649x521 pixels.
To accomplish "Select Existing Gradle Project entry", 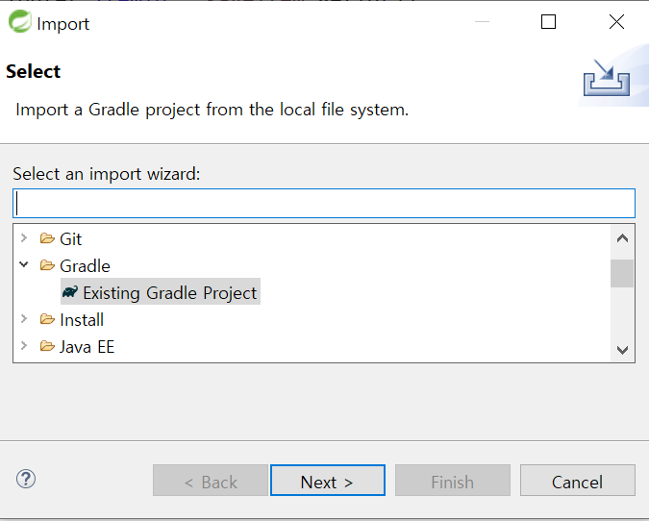I will coord(170,293).
